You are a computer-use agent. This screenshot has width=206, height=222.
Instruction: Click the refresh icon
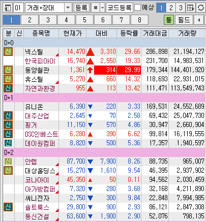(x=201, y=8)
